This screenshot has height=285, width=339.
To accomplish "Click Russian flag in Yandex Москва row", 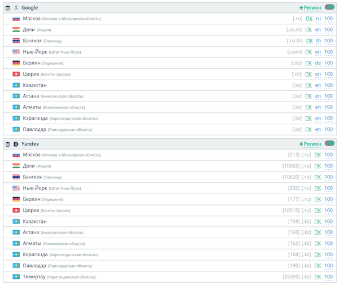I will pyautogui.click(x=16, y=155).
